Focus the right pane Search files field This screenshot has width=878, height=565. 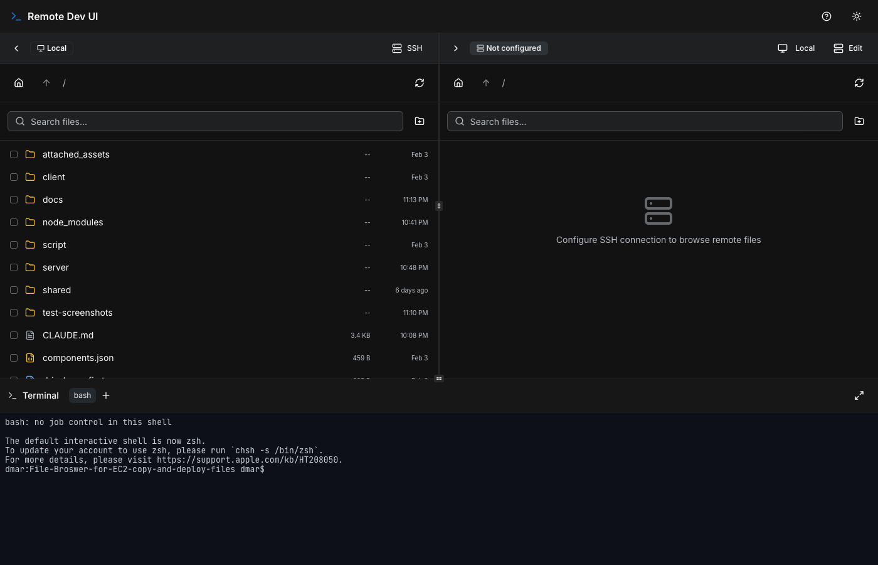(x=645, y=121)
